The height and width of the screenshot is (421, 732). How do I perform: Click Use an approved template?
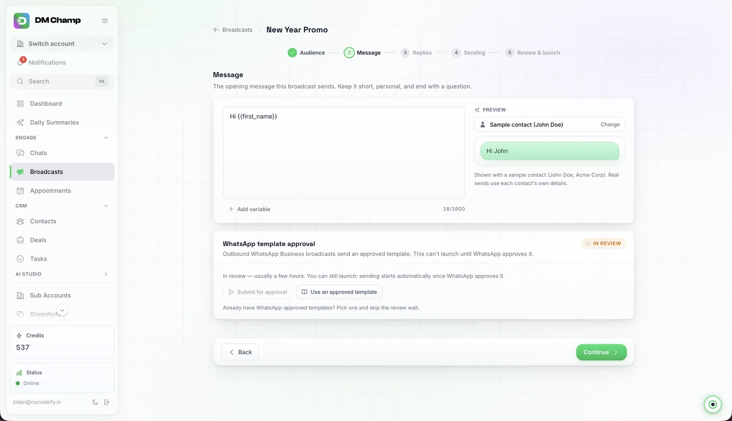coord(339,292)
